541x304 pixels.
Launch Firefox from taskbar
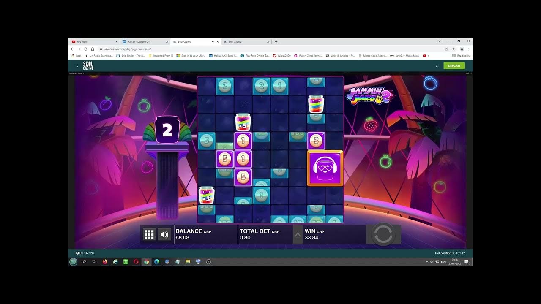[105, 262]
